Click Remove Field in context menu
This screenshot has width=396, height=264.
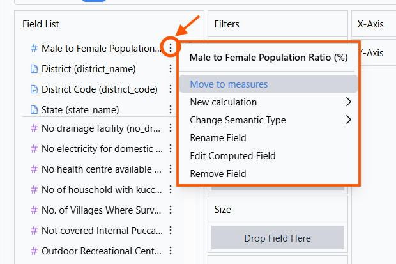(x=218, y=174)
